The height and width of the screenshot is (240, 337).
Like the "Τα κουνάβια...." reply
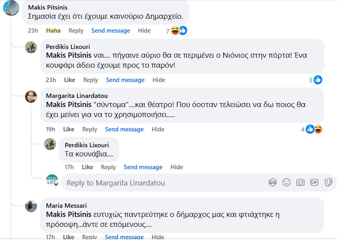point(87,167)
